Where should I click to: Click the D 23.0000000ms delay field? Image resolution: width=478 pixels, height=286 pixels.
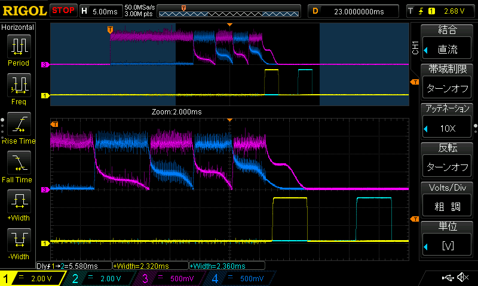353,11
